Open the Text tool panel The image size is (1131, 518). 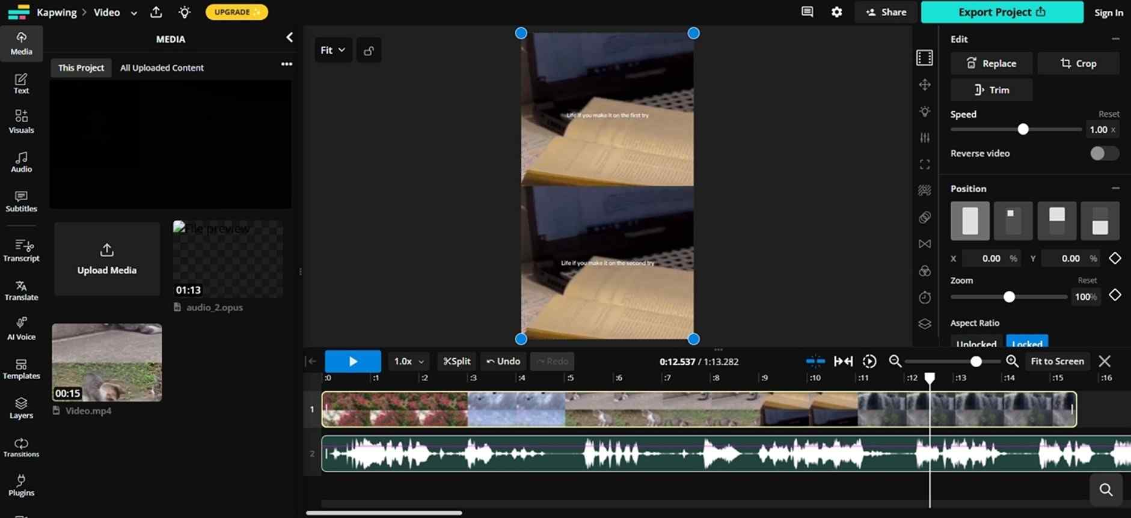21,84
